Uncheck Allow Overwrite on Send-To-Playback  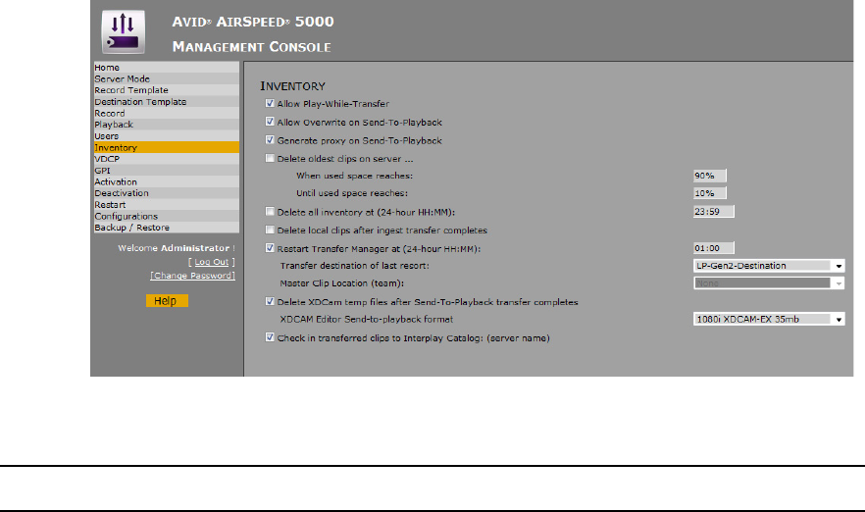(x=270, y=122)
